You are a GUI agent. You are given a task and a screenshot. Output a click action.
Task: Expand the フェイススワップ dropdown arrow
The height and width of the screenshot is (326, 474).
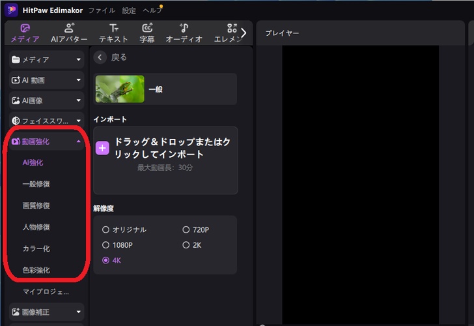[79, 121]
